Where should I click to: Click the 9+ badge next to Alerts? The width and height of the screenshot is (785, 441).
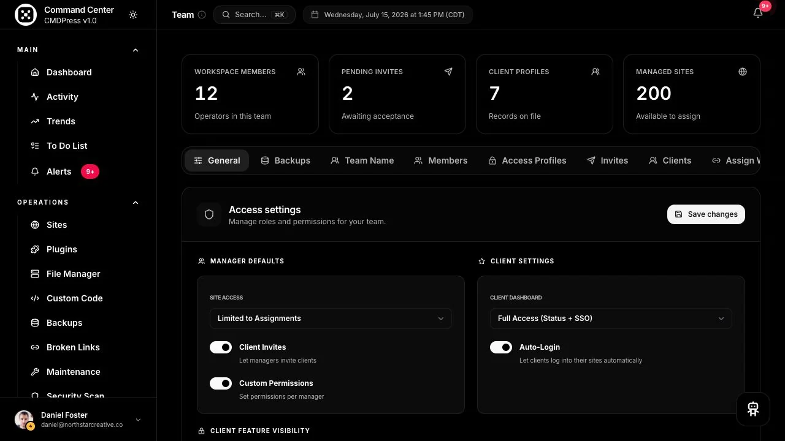(90, 171)
